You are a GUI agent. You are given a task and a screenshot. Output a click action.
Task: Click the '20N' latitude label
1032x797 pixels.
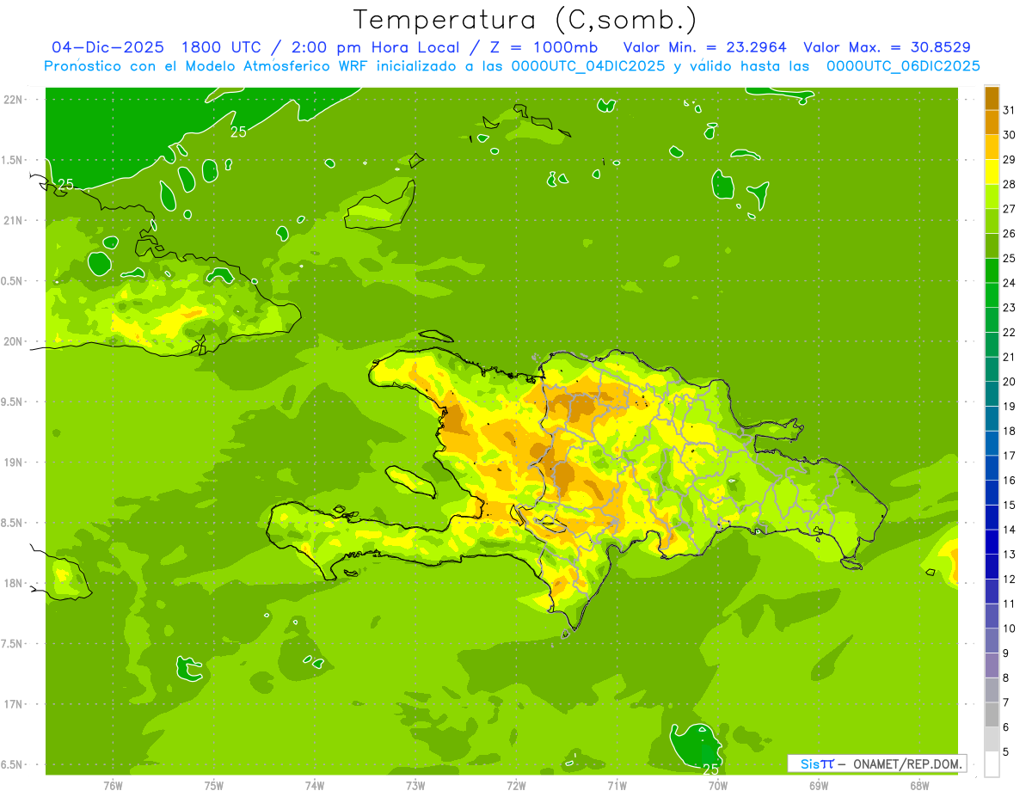point(12,341)
